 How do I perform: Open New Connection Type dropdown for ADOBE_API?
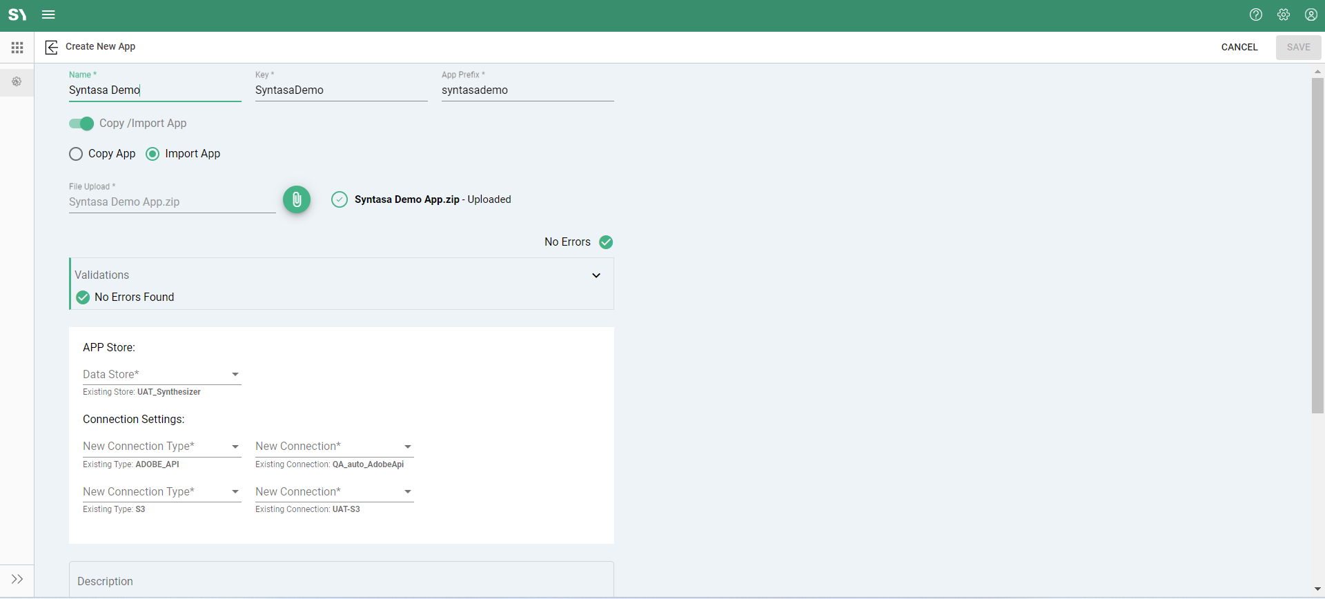161,446
